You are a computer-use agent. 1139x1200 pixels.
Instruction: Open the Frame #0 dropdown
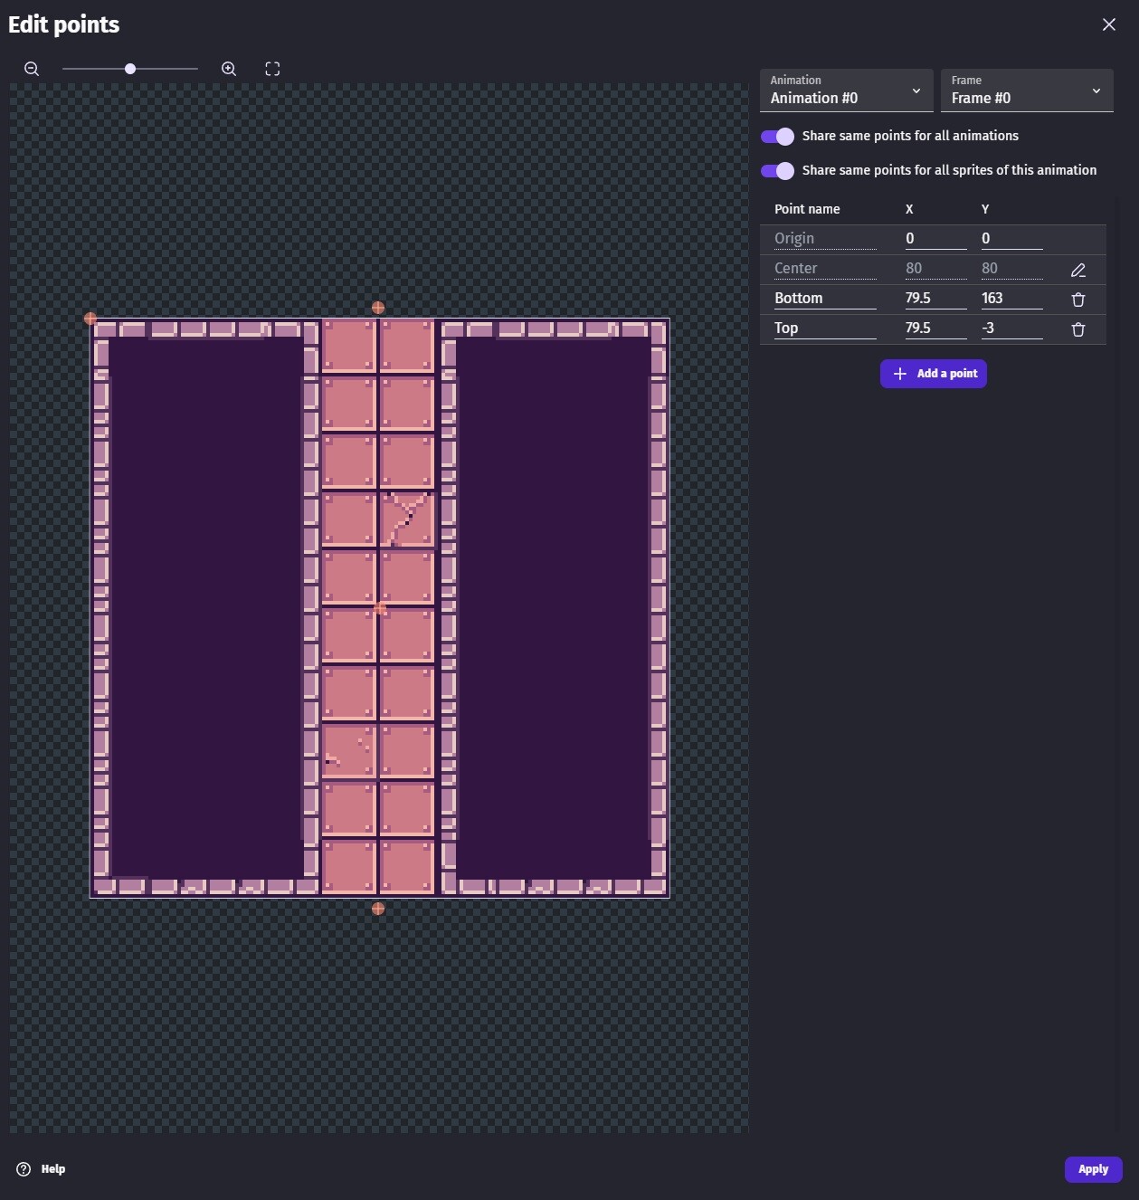pyautogui.click(x=1026, y=90)
